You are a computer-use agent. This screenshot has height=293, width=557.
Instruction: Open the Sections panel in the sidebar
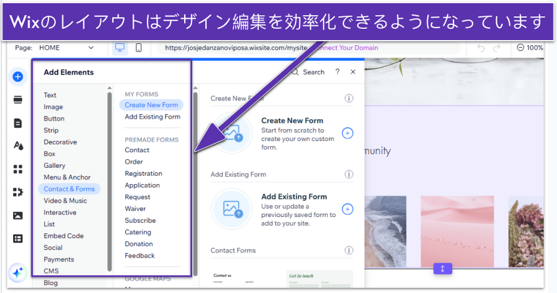coord(18,100)
